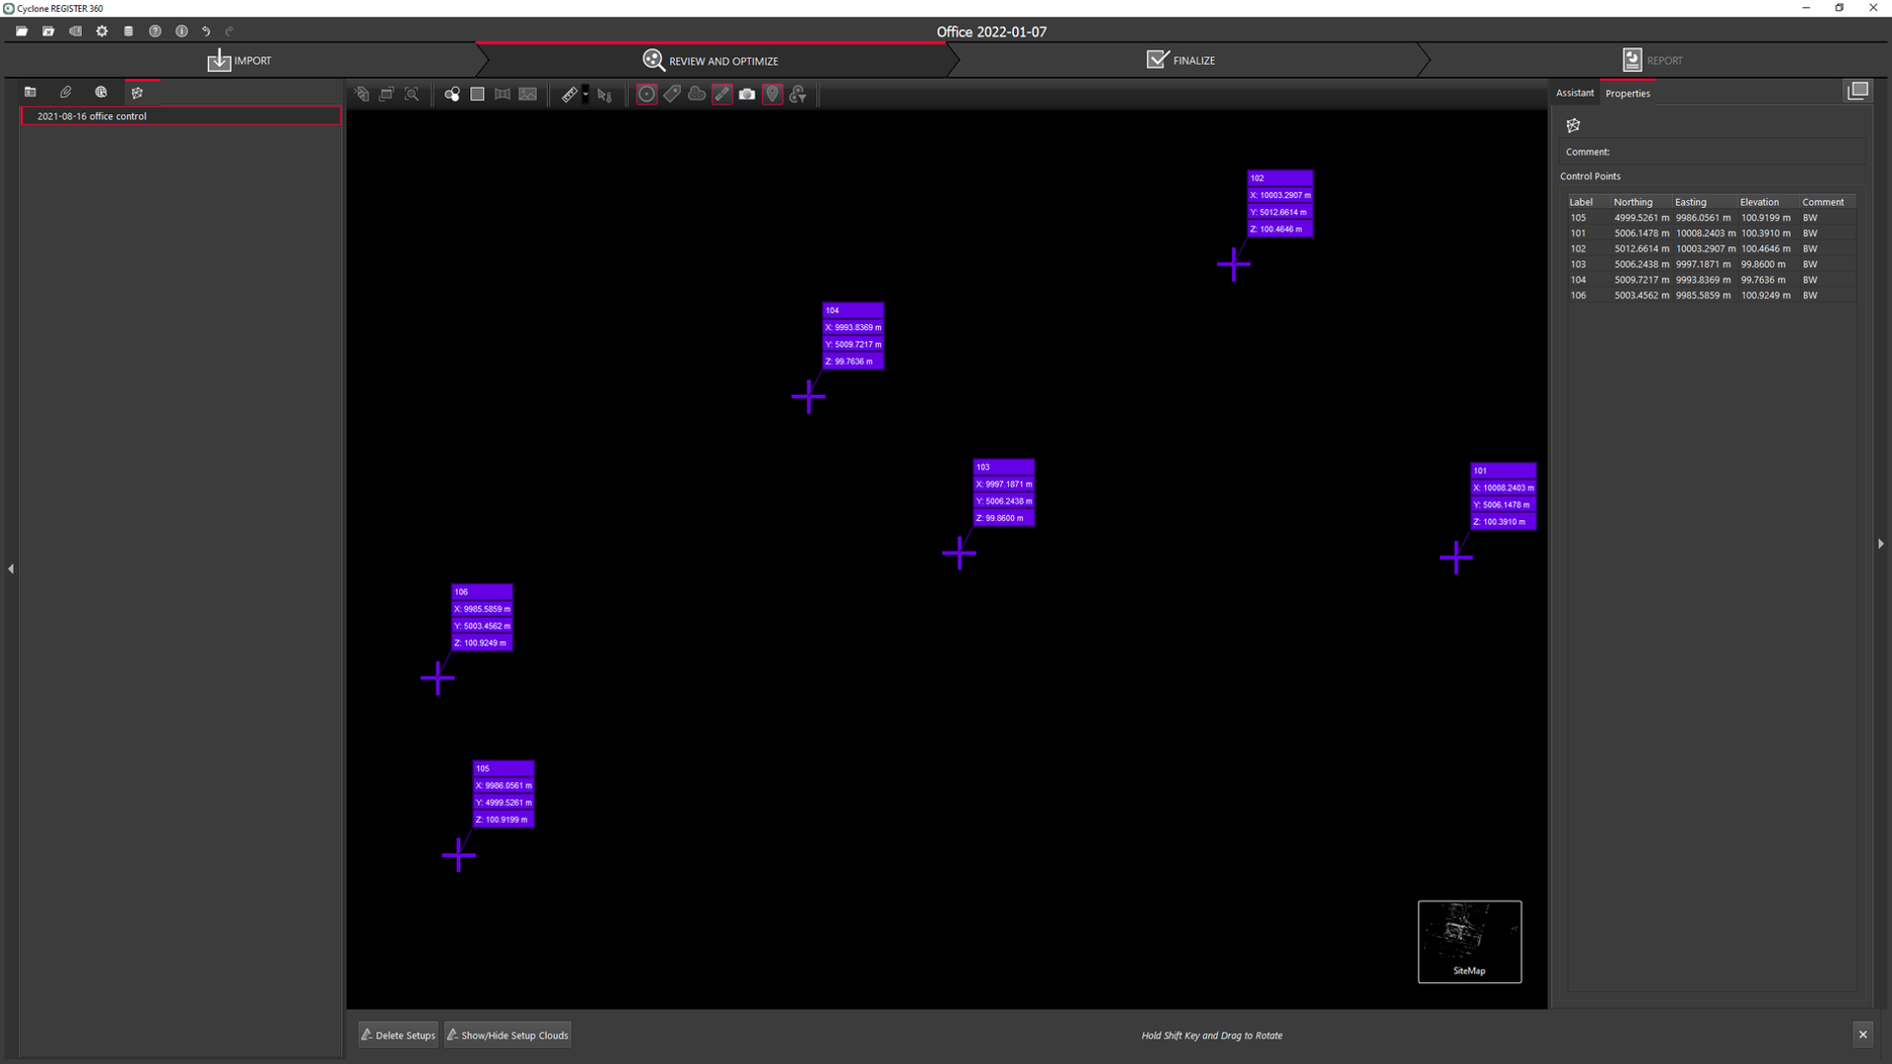Collapse the Properties panel using the right edge arrow
Image resolution: width=1892 pixels, height=1064 pixels.
pos(1881,543)
